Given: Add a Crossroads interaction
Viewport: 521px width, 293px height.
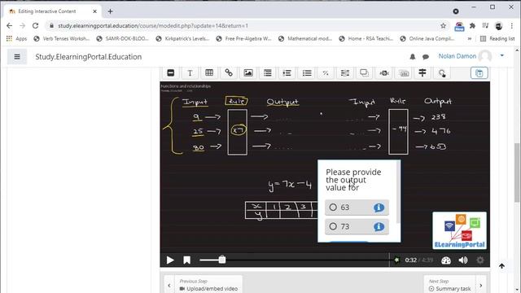Looking at the screenshot, I should click(422, 72).
